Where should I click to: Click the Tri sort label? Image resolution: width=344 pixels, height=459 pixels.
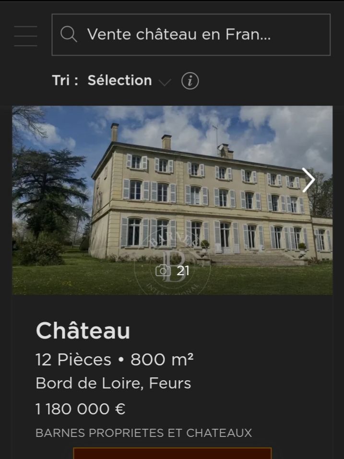[x=65, y=80]
